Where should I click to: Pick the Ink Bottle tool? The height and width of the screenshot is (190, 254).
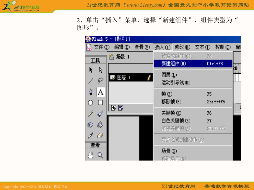pos(91,125)
